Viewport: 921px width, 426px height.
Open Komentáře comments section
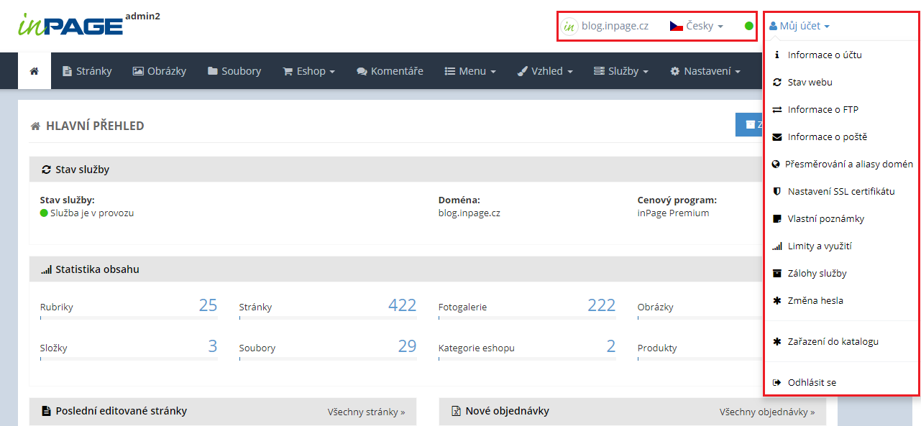pos(390,71)
